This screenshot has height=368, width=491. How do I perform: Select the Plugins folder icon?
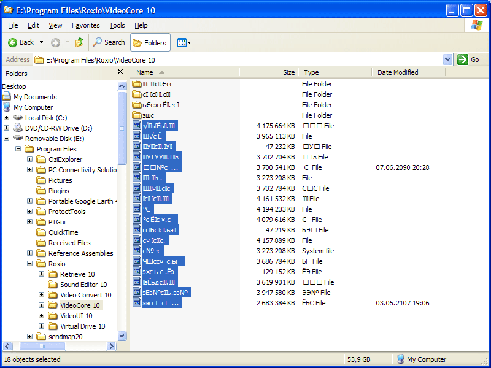point(41,191)
